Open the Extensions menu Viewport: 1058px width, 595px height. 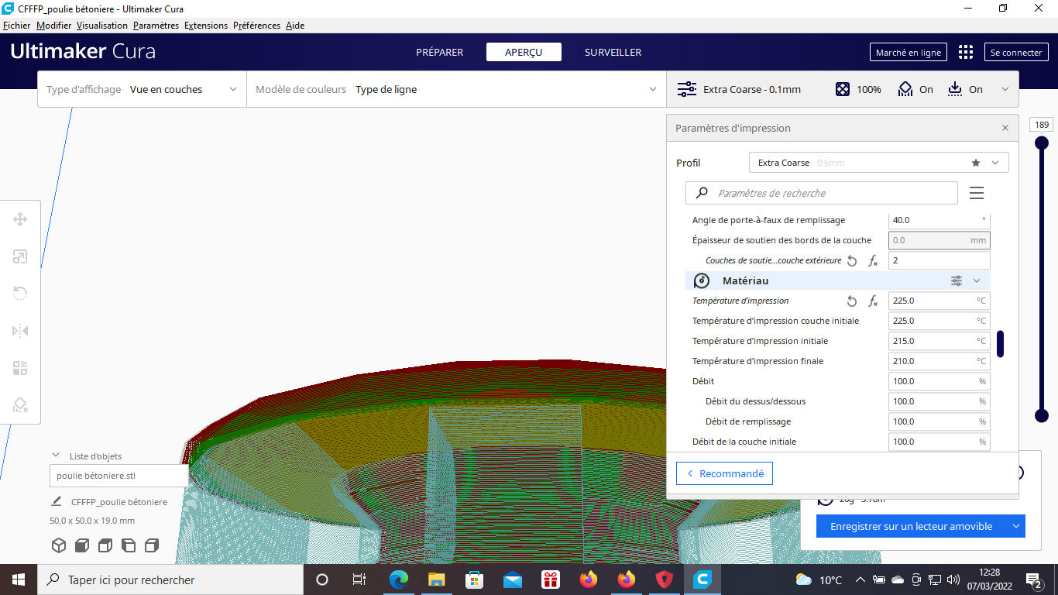click(206, 26)
